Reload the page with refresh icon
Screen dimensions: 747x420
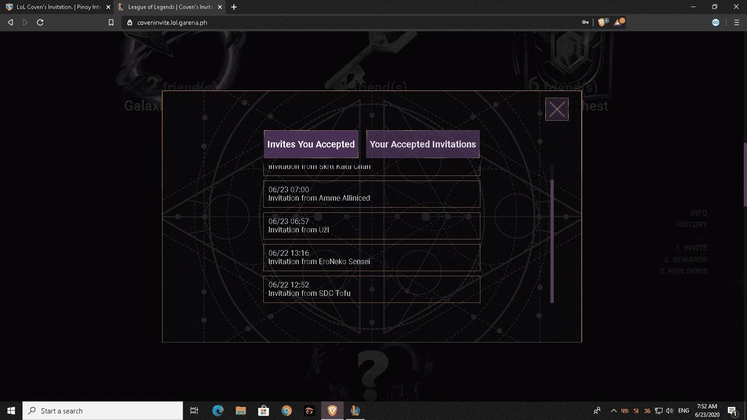click(40, 22)
